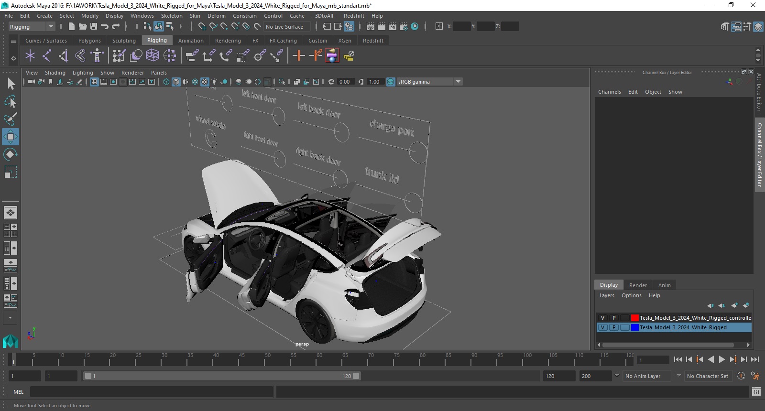This screenshot has height=411, width=765.
Task: Open the Rigging menu set dropdown
Action: tap(32, 27)
